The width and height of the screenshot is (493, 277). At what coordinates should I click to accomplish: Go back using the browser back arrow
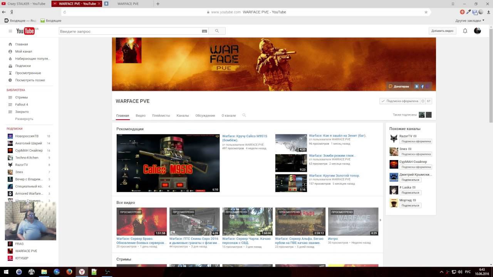[4, 12]
